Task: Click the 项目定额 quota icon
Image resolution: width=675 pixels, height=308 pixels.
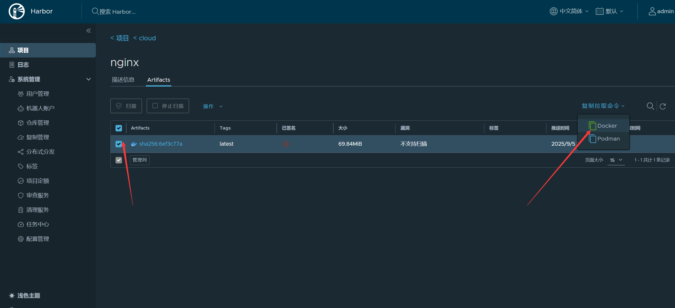Action: click(x=21, y=181)
